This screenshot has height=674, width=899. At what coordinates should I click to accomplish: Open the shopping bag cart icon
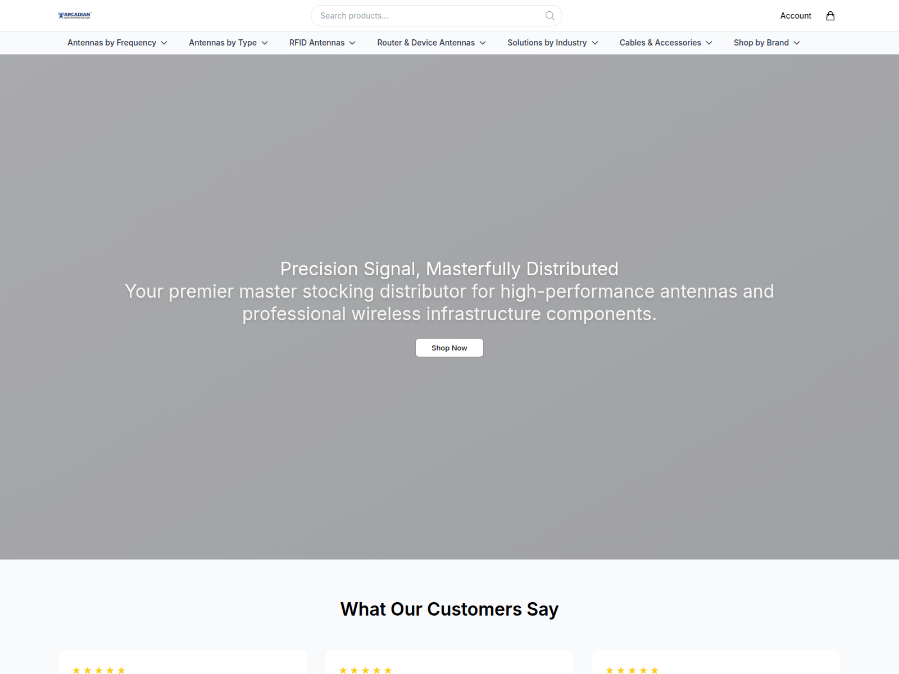[830, 16]
